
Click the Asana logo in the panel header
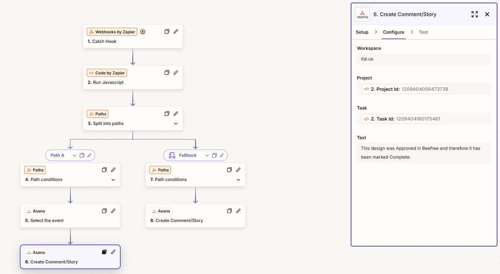click(362, 14)
